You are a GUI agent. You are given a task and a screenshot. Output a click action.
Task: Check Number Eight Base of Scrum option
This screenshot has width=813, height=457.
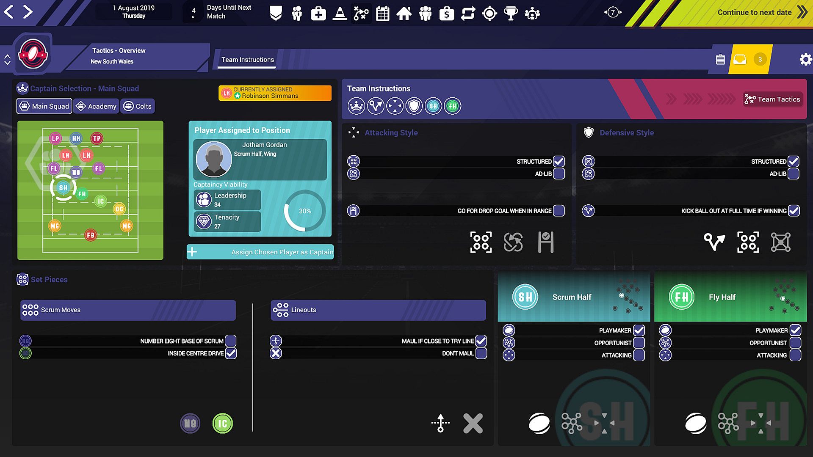tap(231, 341)
